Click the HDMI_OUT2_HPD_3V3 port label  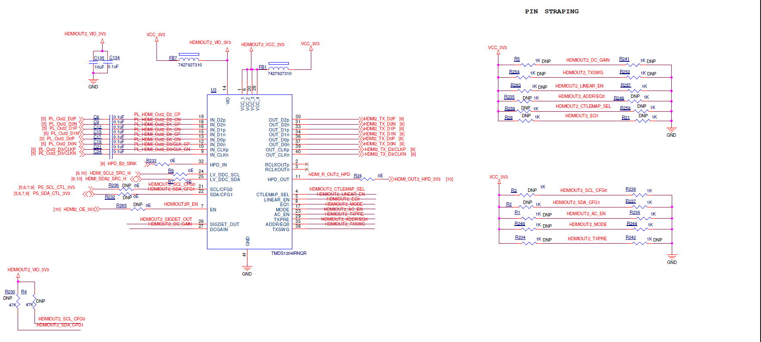pyautogui.click(x=417, y=179)
